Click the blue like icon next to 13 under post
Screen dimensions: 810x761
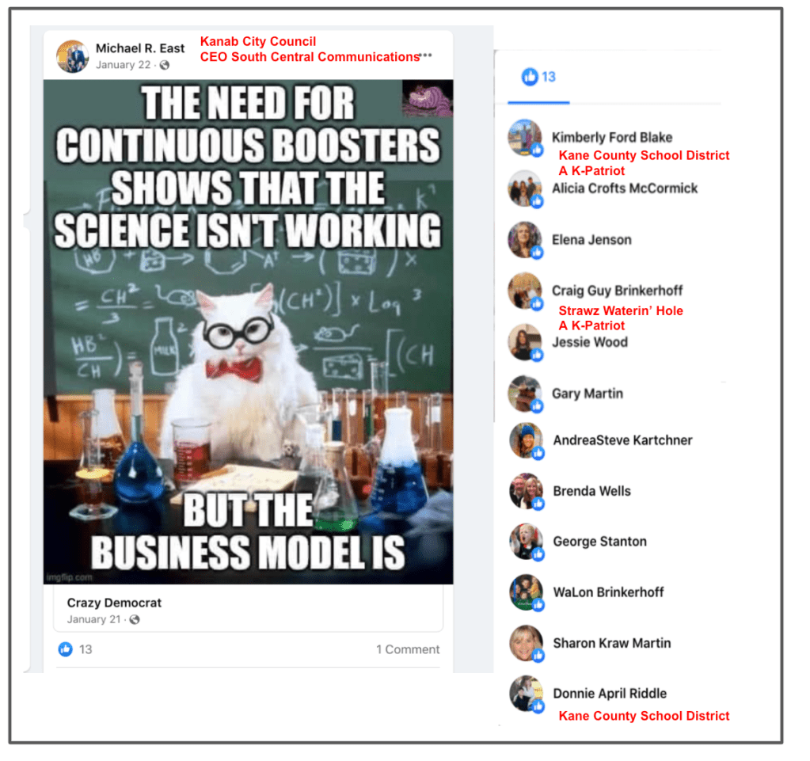point(66,649)
